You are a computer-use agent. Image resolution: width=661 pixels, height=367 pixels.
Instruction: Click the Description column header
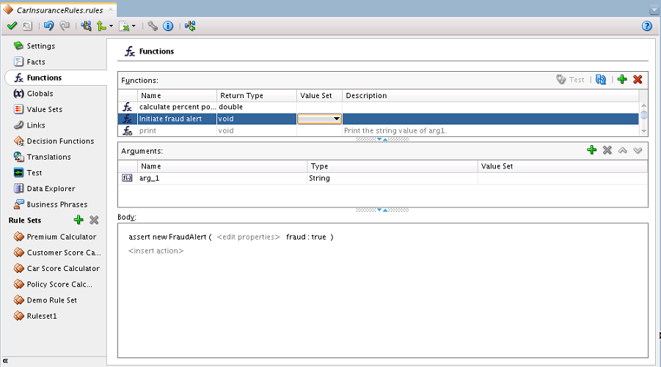click(491, 95)
